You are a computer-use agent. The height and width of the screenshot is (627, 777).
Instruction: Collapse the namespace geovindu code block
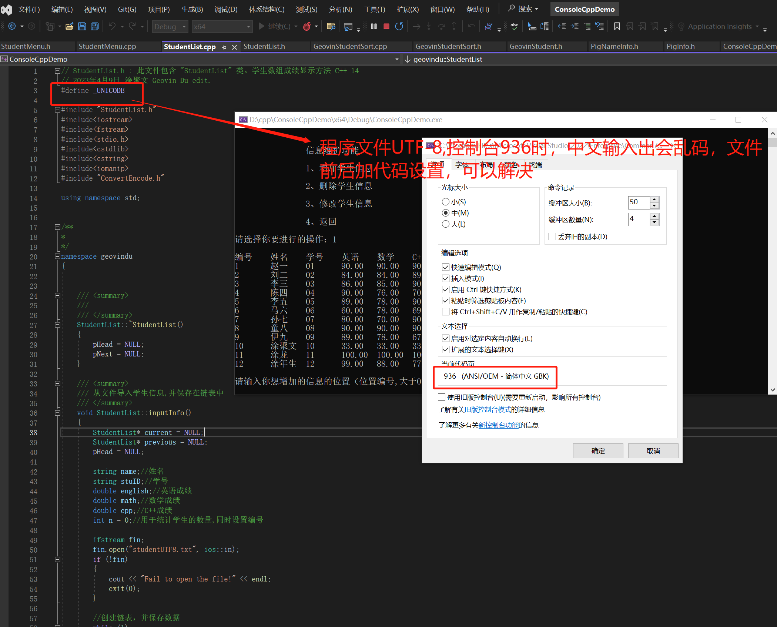pos(57,256)
